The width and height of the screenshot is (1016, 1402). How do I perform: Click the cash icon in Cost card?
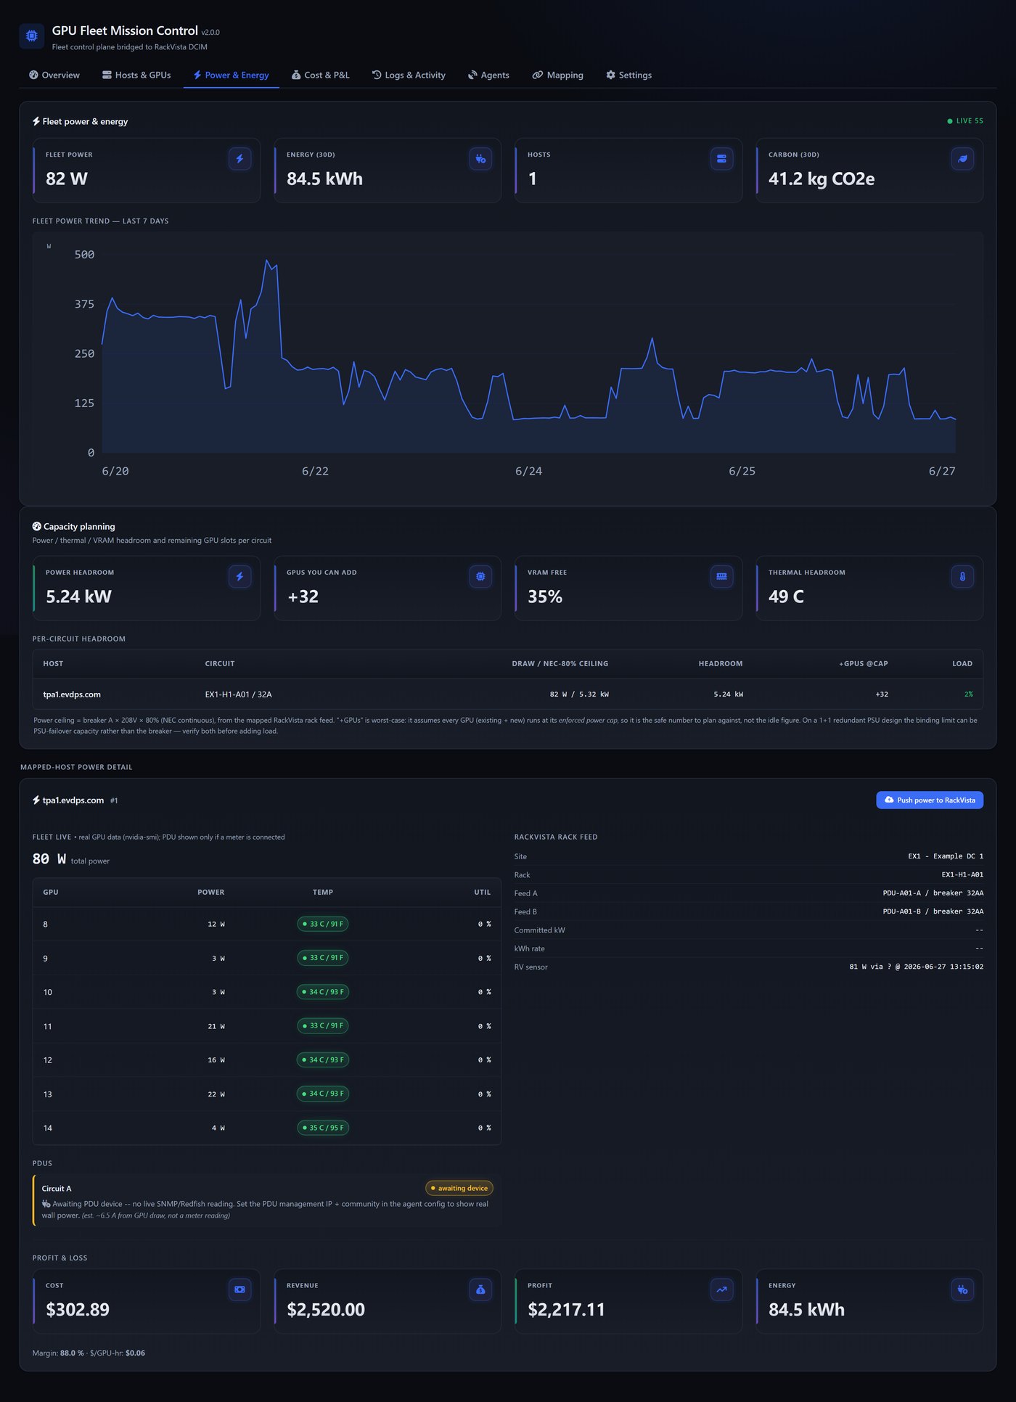[239, 1290]
